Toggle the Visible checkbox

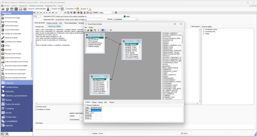pos(124,16)
